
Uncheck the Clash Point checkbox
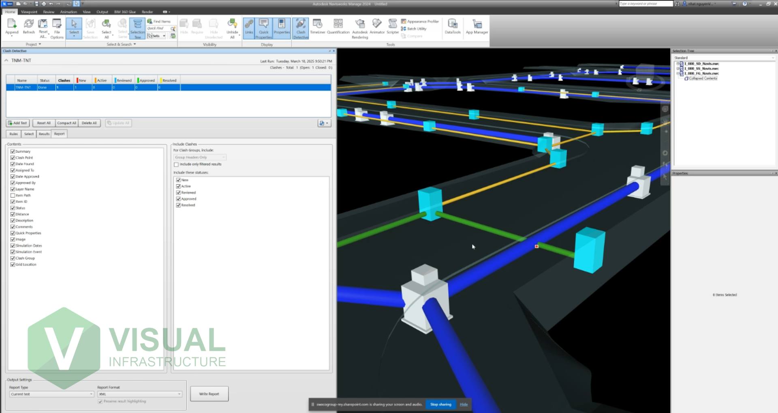pos(13,158)
